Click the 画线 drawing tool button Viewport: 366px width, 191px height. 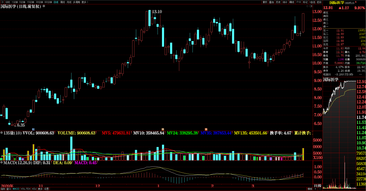click(292, 2)
